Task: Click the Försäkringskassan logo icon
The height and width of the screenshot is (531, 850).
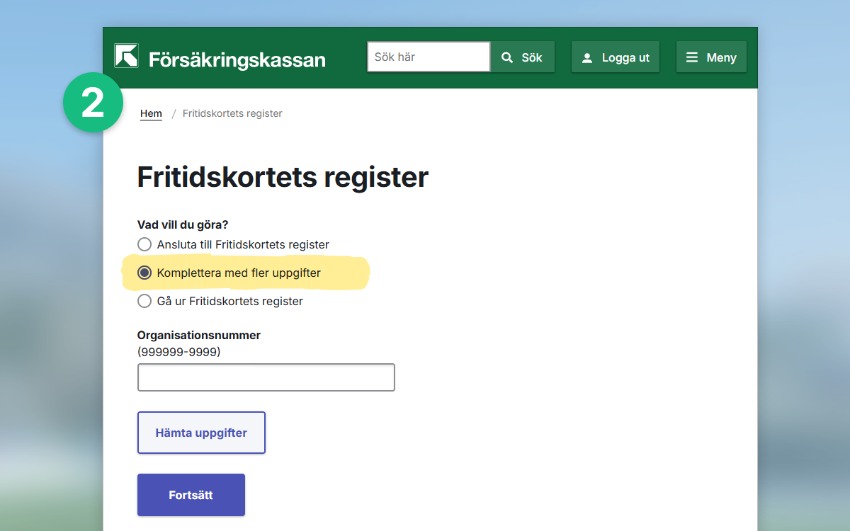Action: pyautogui.click(x=126, y=56)
